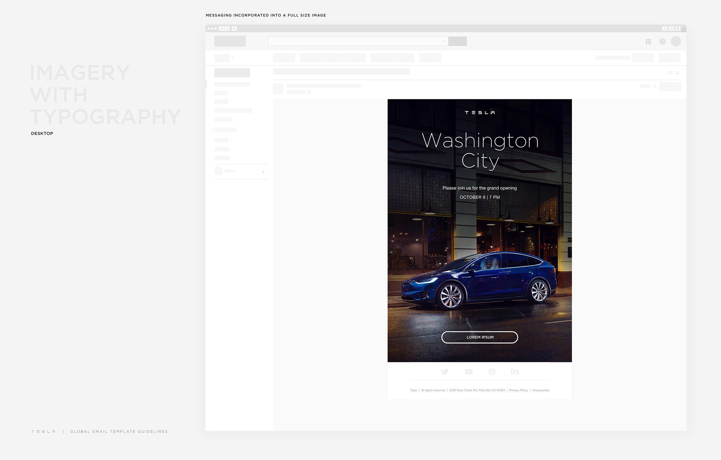The width and height of the screenshot is (721, 460).
Task: Open the LinkedIn icon in email footer
Action: 515,371
